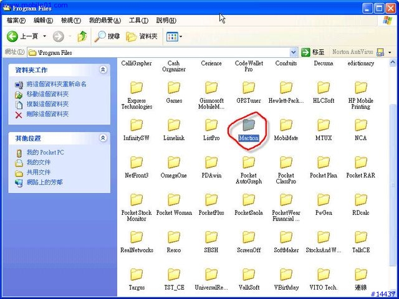
Task: Click 複製這個資料夾 copy link
Action: [47, 104]
